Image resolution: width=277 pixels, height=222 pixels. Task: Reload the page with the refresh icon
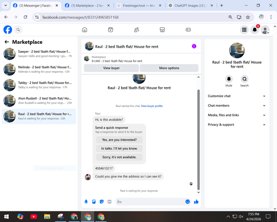pyautogui.click(x=25, y=17)
